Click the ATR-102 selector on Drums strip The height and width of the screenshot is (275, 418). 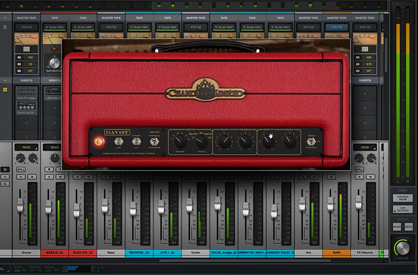pos(26,27)
